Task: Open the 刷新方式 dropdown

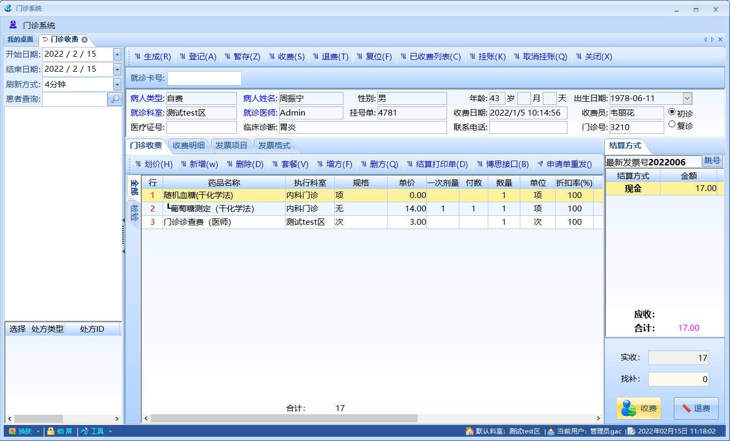Action: pos(117,84)
